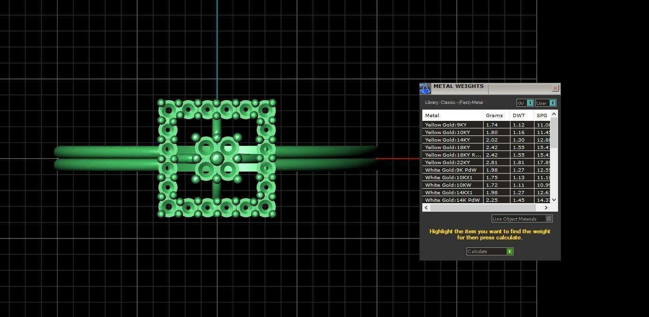Click the horizontal scrollbar thumb of metal table
This screenshot has width=649, height=317.
point(483,207)
